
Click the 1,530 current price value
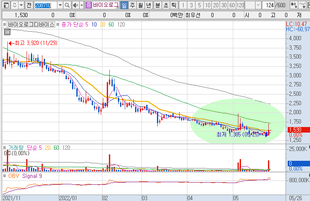click(x=21, y=15)
